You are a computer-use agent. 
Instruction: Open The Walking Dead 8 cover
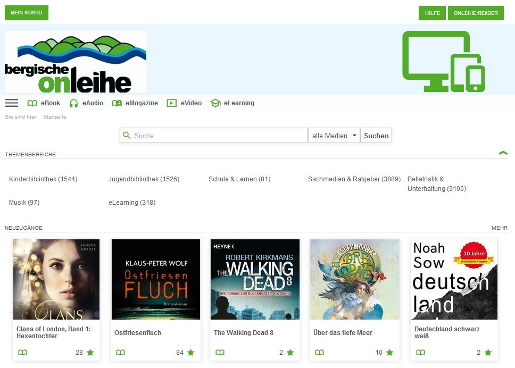(x=255, y=279)
